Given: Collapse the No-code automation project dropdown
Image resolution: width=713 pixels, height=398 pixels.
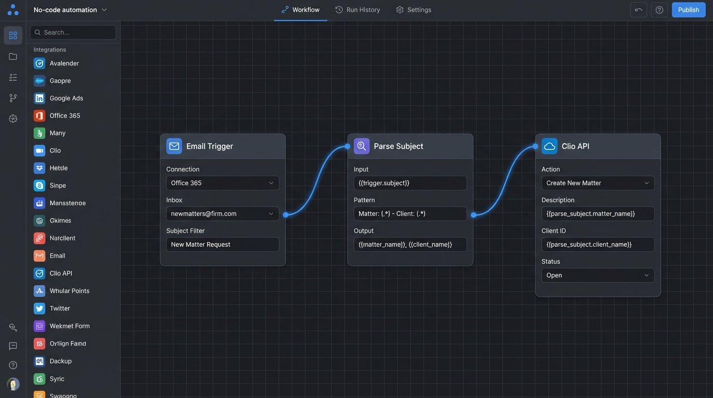Looking at the screenshot, I should tap(104, 9).
